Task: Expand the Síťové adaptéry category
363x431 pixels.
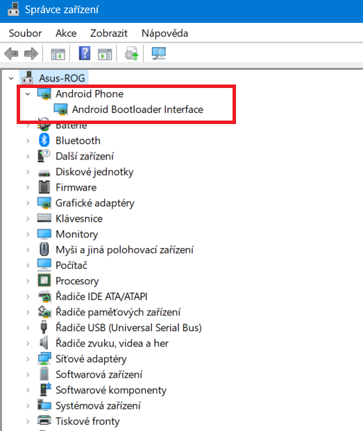Action: click(28, 359)
